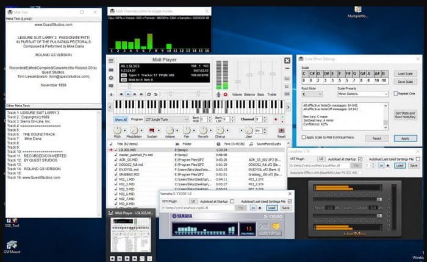Click the Save Scale button

click(405, 82)
